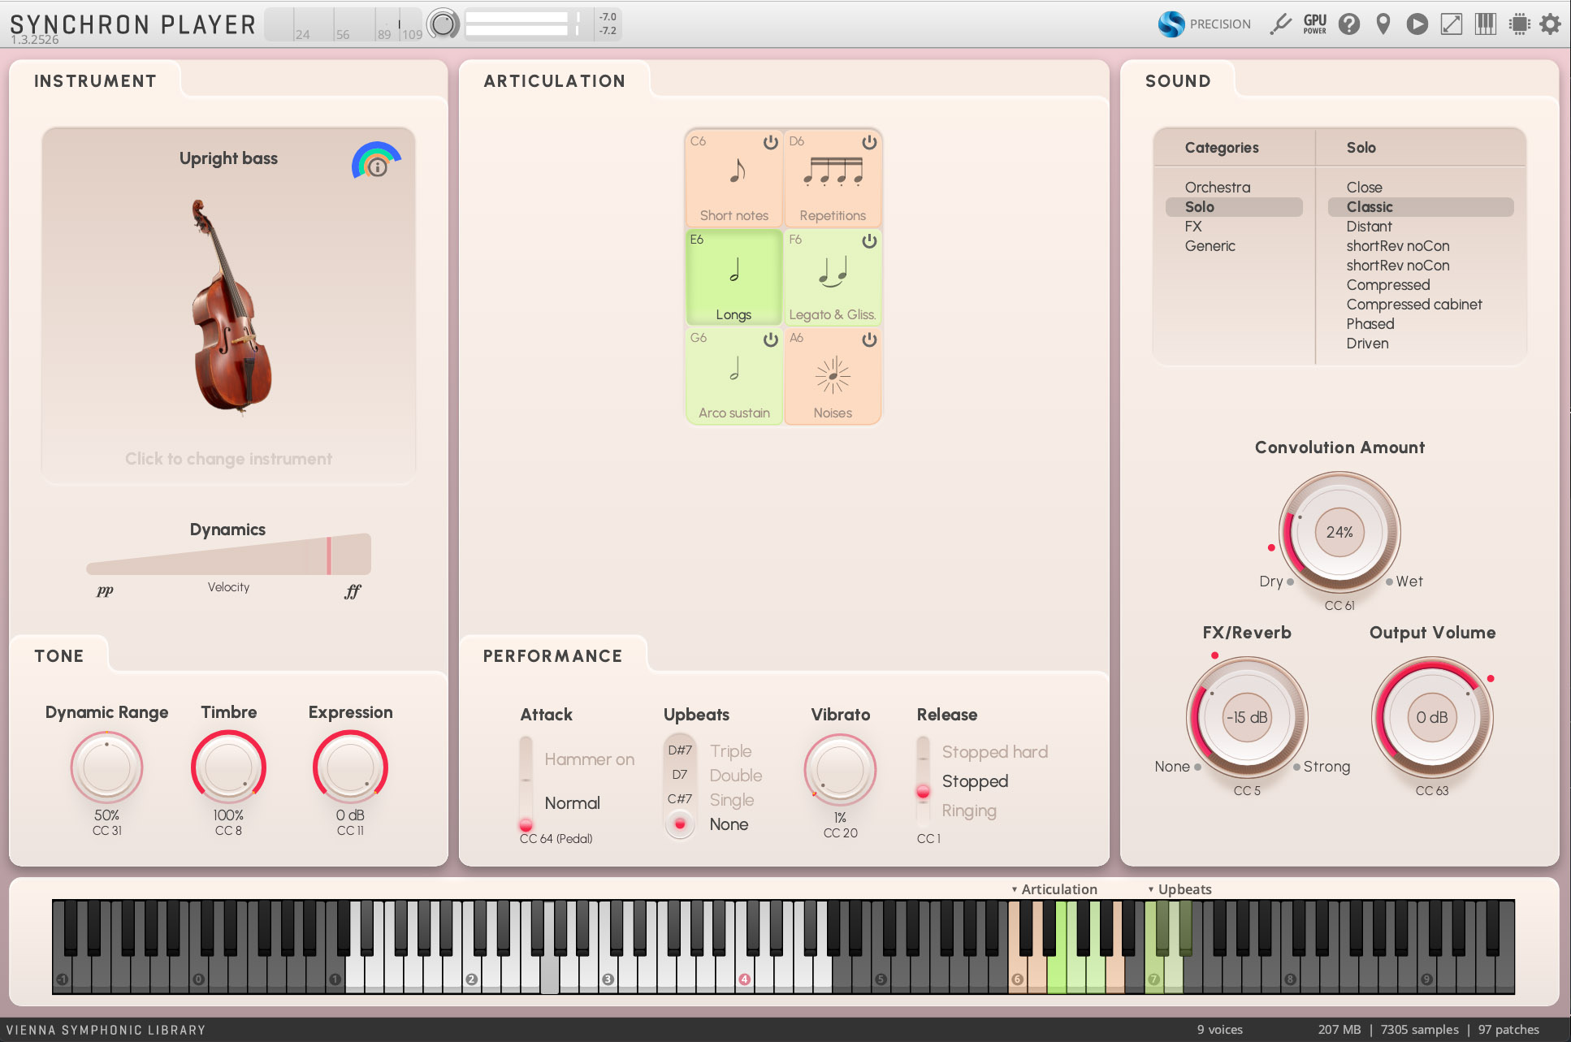Select Single upbeats
Viewport: 1571px width, 1042px height.
[x=732, y=800]
